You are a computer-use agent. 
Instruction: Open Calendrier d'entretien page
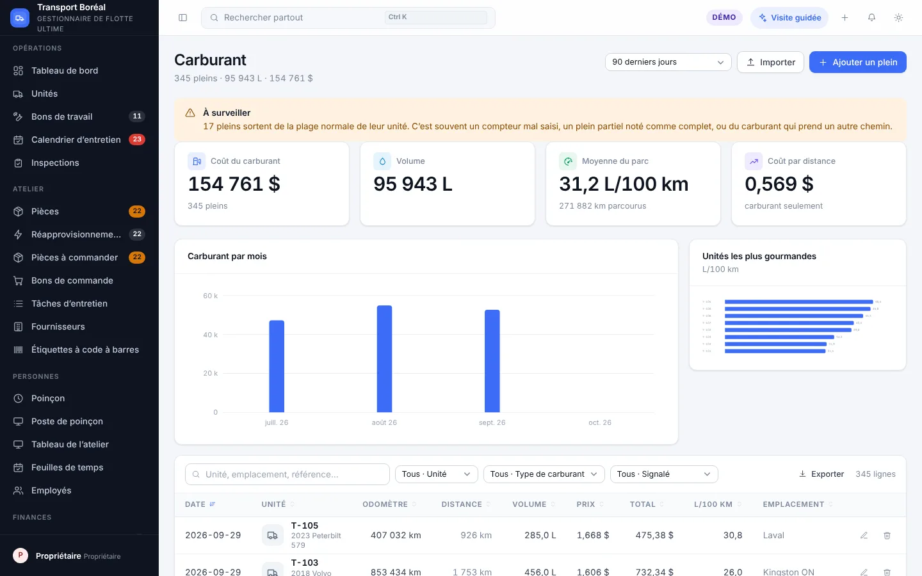pyautogui.click(x=79, y=140)
